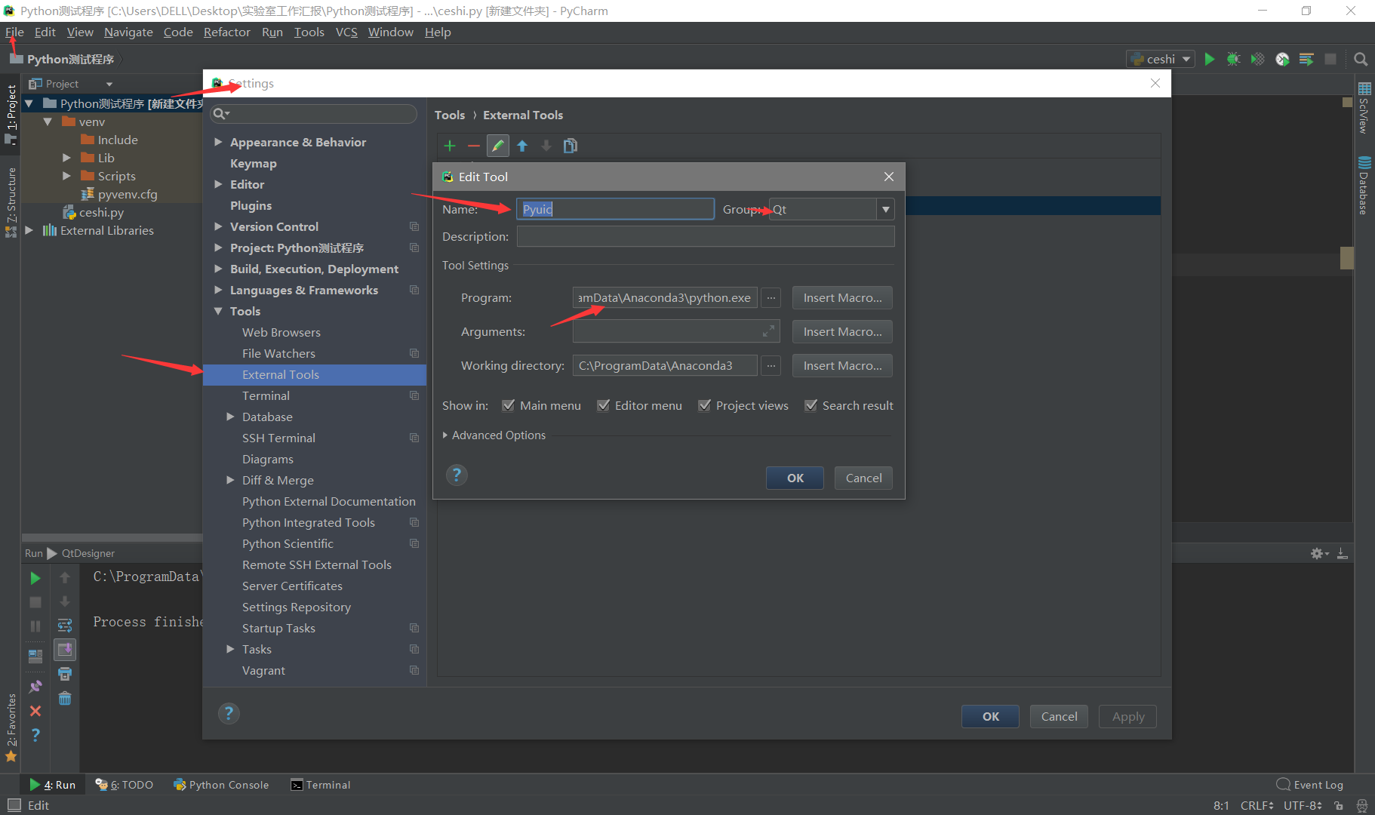Collapse the Tools settings node
This screenshot has width=1375, height=815.
[218, 311]
